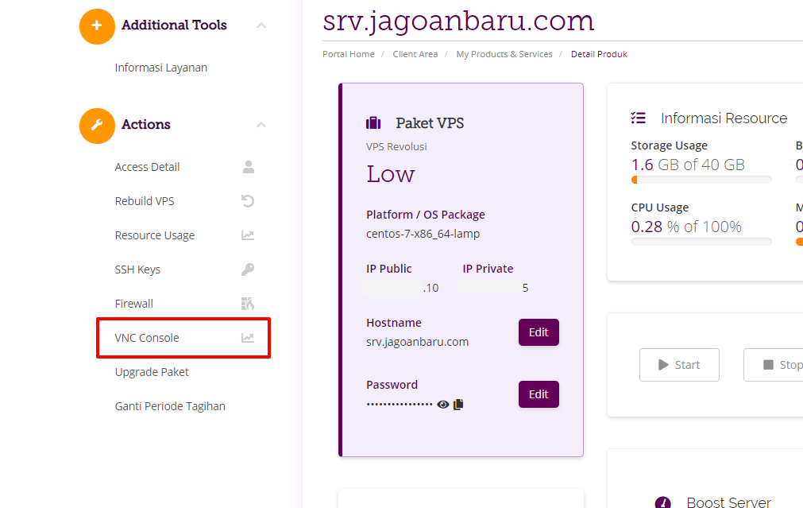
Task: Edit the server Password
Action: [539, 394]
